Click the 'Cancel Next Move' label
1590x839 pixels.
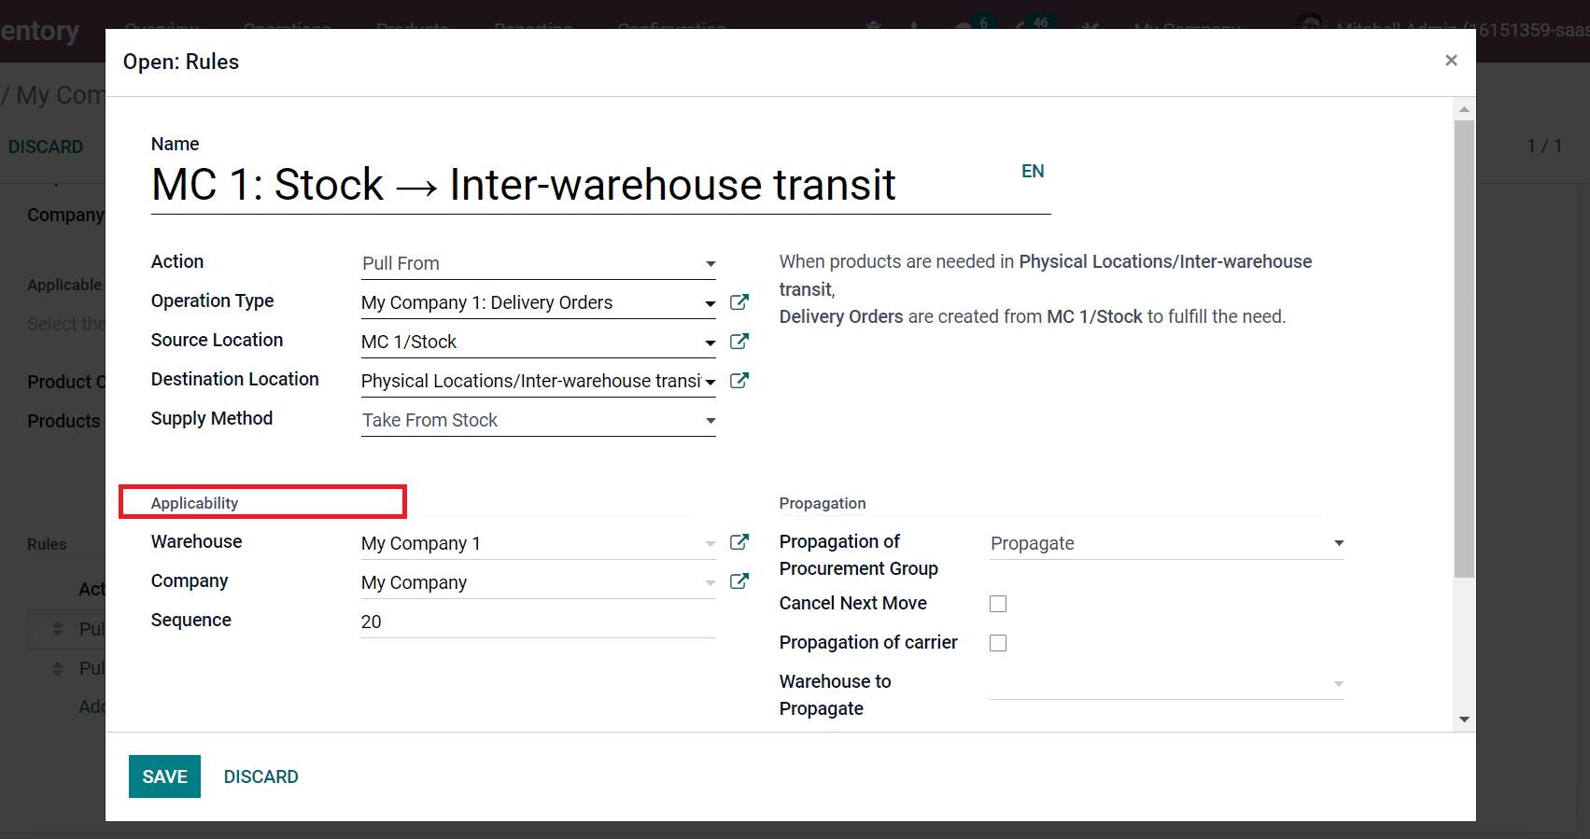click(x=853, y=603)
